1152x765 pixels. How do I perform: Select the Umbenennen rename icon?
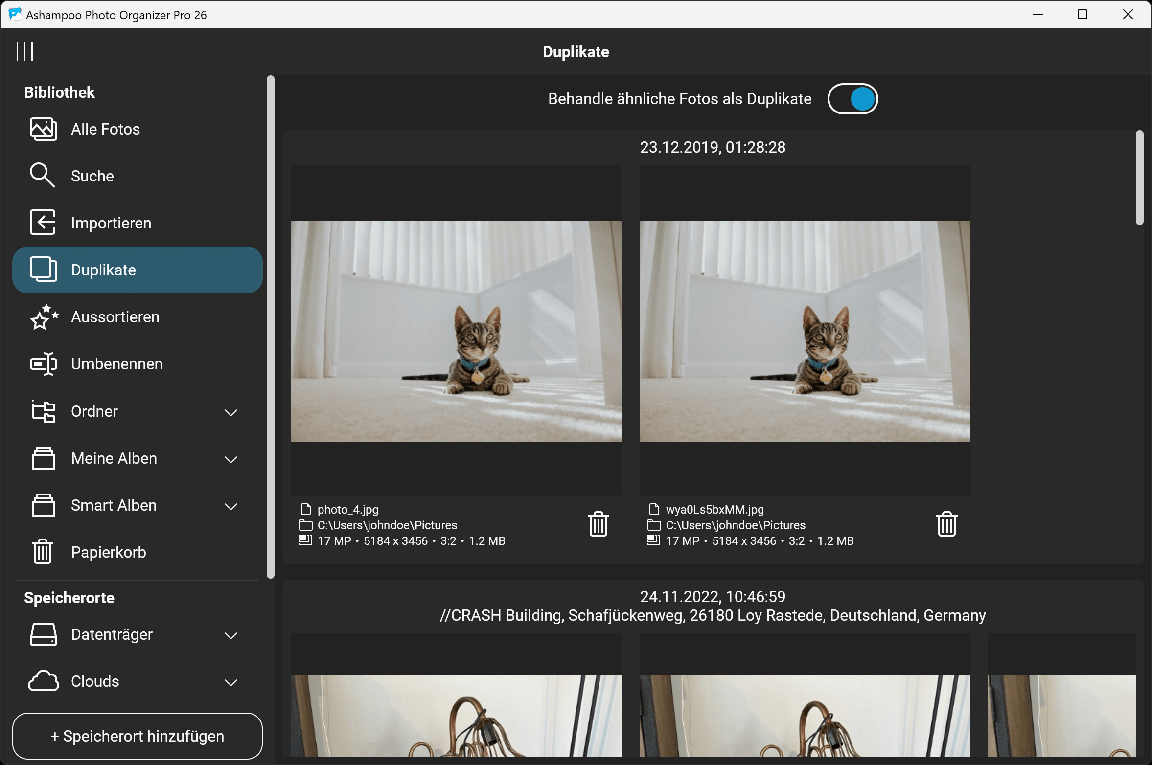click(43, 363)
